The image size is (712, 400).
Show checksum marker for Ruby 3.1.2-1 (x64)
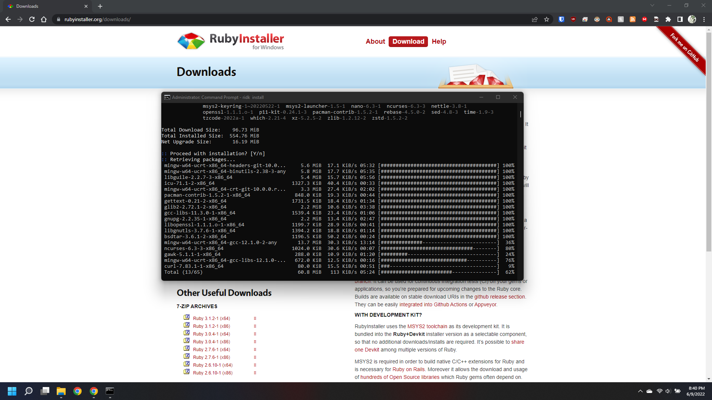click(x=255, y=319)
